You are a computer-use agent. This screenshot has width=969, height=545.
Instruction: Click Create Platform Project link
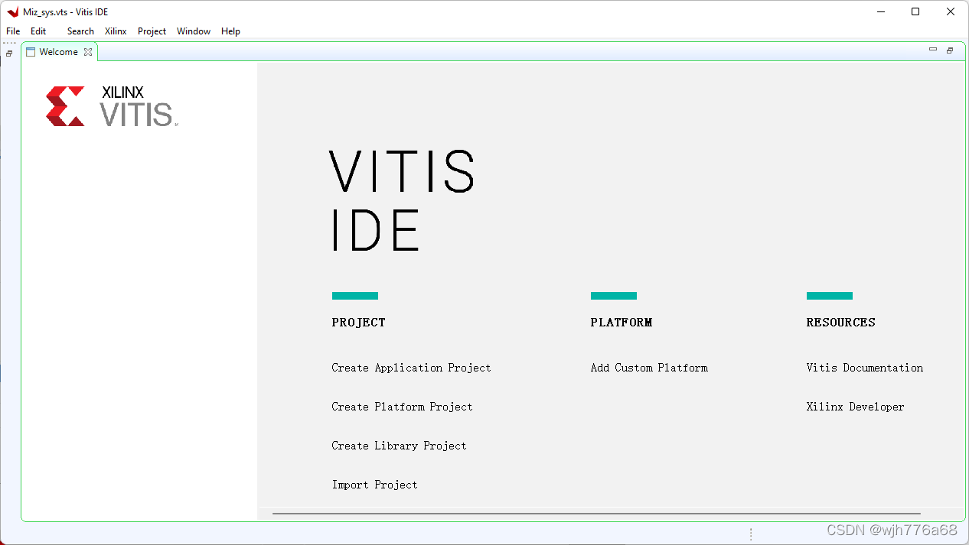click(402, 407)
